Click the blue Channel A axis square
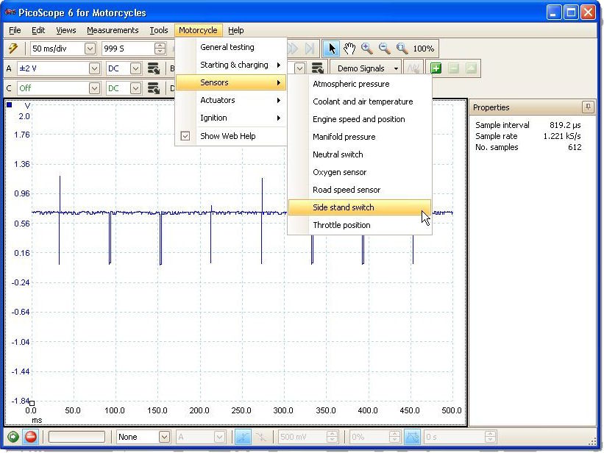Screen dimensions: 604x453 click(10, 104)
